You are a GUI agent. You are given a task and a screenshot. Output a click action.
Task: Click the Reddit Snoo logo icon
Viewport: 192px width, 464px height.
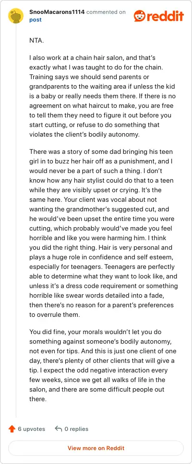point(139,16)
